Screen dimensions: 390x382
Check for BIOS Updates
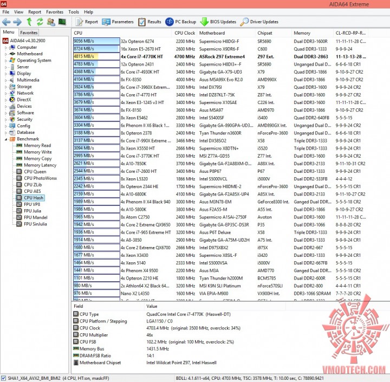point(218,22)
